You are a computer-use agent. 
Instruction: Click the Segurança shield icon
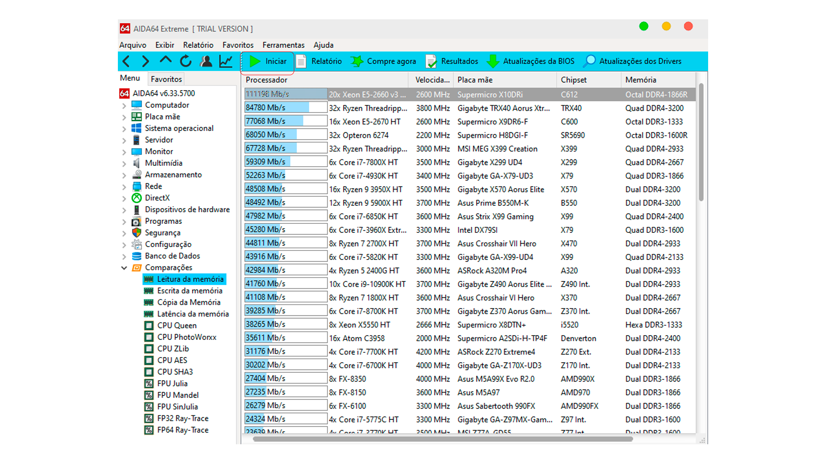pos(137,233)
